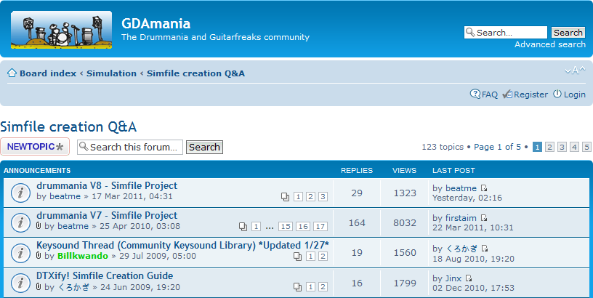Go to page 17 of drummania V7 topic
This screenshot has height=298, width=593.
click(x=320, y=227)
